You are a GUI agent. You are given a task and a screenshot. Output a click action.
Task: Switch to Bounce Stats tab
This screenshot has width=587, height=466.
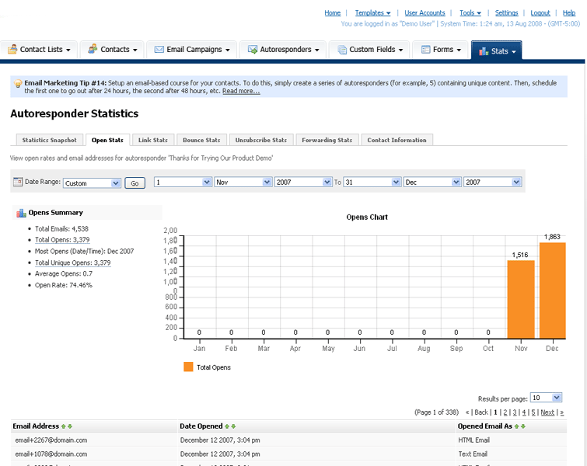(x=201, y=140)
